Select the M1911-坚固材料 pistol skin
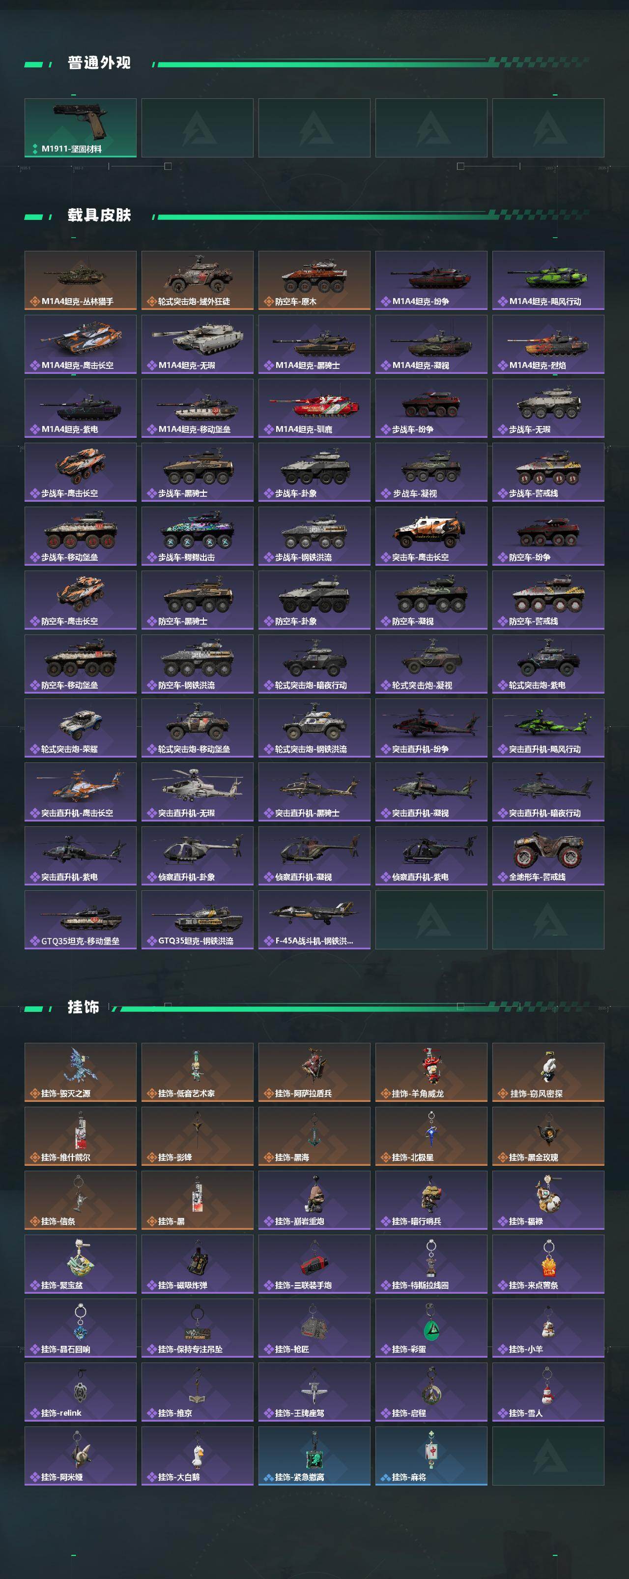Viewport: 629px width, 1579px height. (80, 128)
